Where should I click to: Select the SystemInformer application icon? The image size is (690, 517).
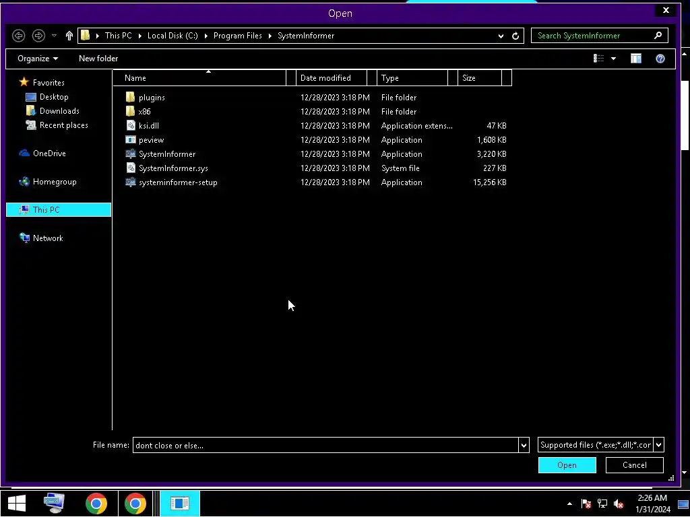point(130,154)
